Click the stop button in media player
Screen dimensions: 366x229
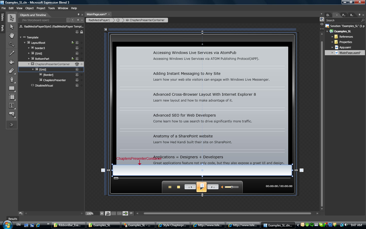pyautogui.click(x=178, y=187)
